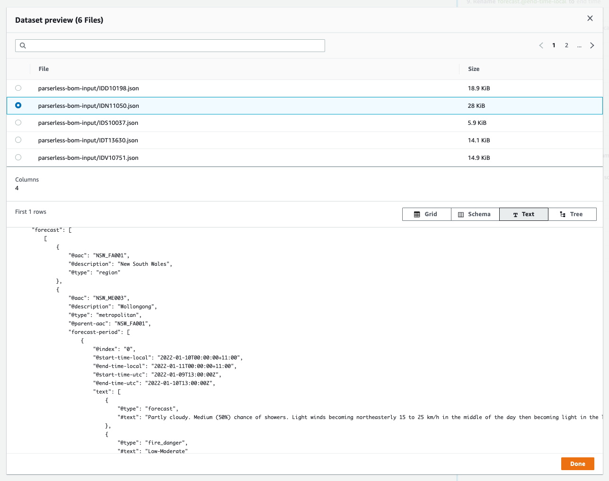Click the "New South Wales" description line
609x481 pixels.
tap(120, 264)
